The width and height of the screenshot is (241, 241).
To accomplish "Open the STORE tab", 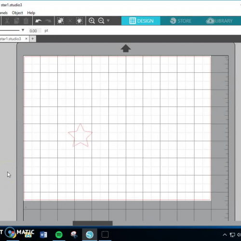I will [x=180, y=21].
